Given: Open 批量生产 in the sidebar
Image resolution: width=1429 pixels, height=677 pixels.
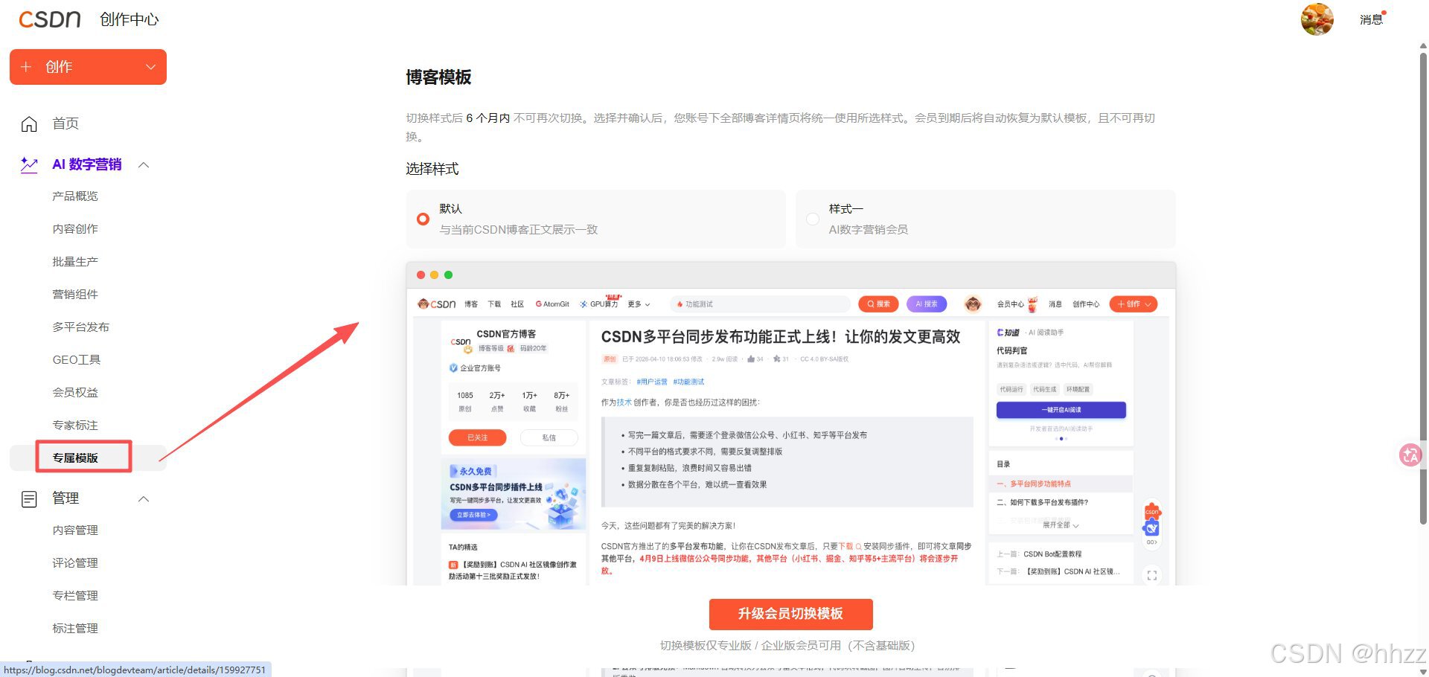Looking at the screenshot, I should (x=75, y=262).
